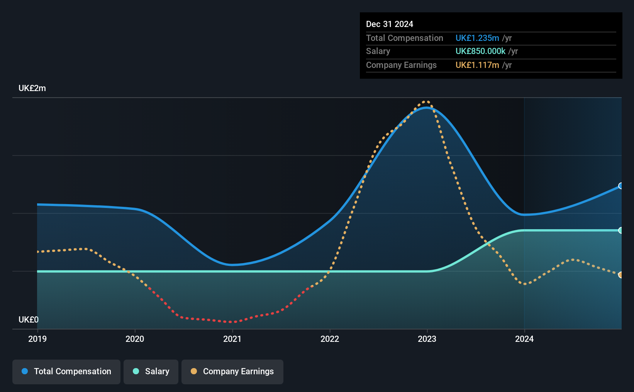Click the Salary tooltip row label
Image resolution: width=634 pixels, height=392 pixels.
coord(378,51)
